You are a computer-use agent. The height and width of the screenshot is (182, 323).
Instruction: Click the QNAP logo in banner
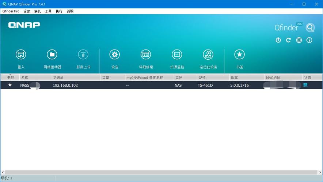coord(24,25)
